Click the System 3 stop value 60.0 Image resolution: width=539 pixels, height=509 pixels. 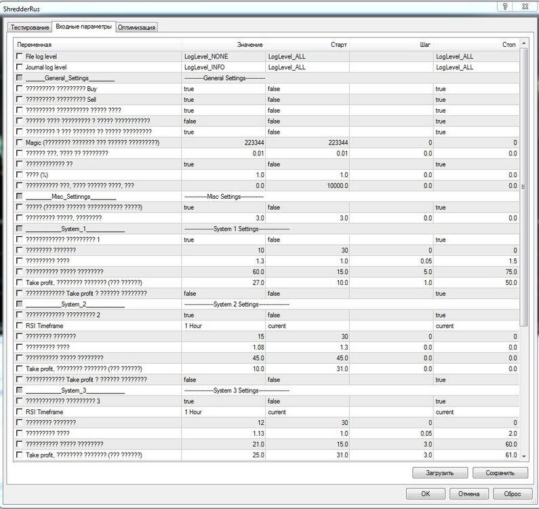pyautogui.click(x=511, y=444)
